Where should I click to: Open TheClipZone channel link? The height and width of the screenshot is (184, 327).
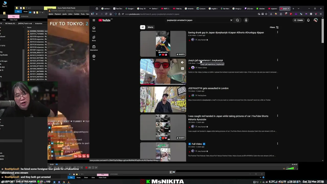(x=202, y=96)
